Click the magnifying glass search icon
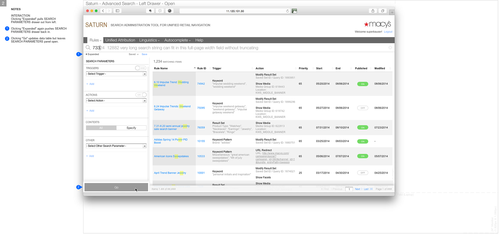Viewport: 499px width, 234px height. point(88,48)
